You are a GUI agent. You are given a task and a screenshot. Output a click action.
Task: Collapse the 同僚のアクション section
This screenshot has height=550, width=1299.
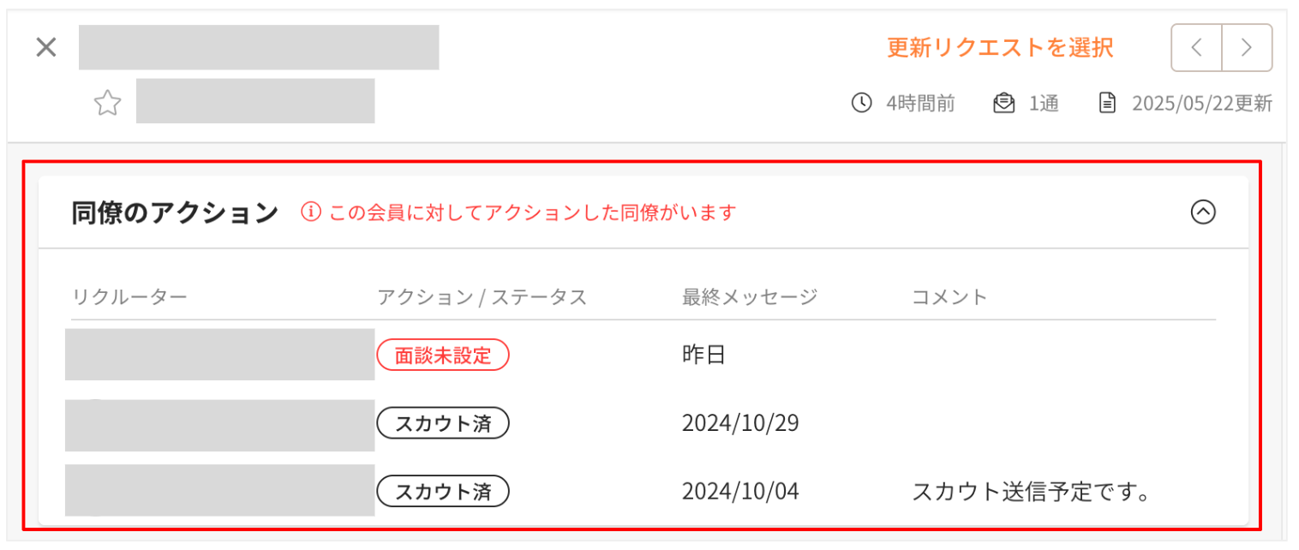[x=1203, y=212]
